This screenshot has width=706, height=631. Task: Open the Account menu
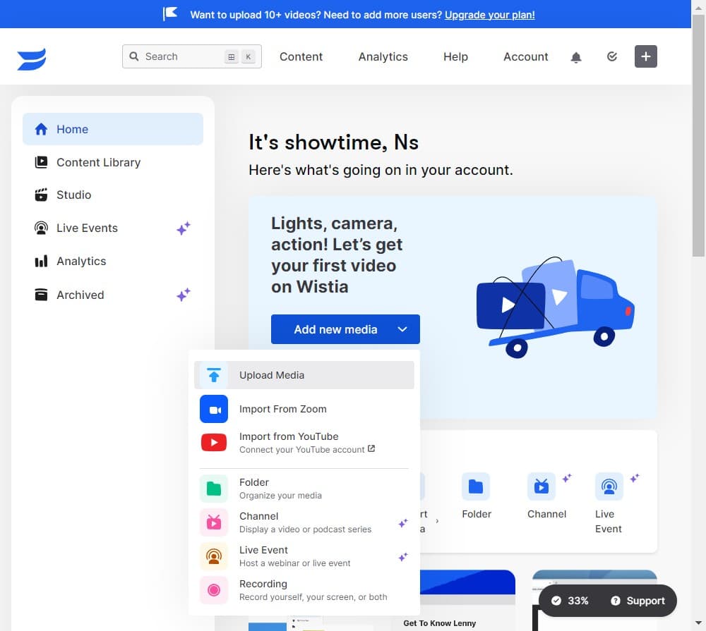[525, 56]
